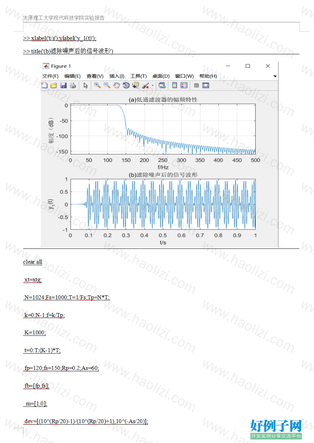Select the Data Cursor tool
This screenshot has height=443, width=314.
pyautogui.click(x=135, y=85)
